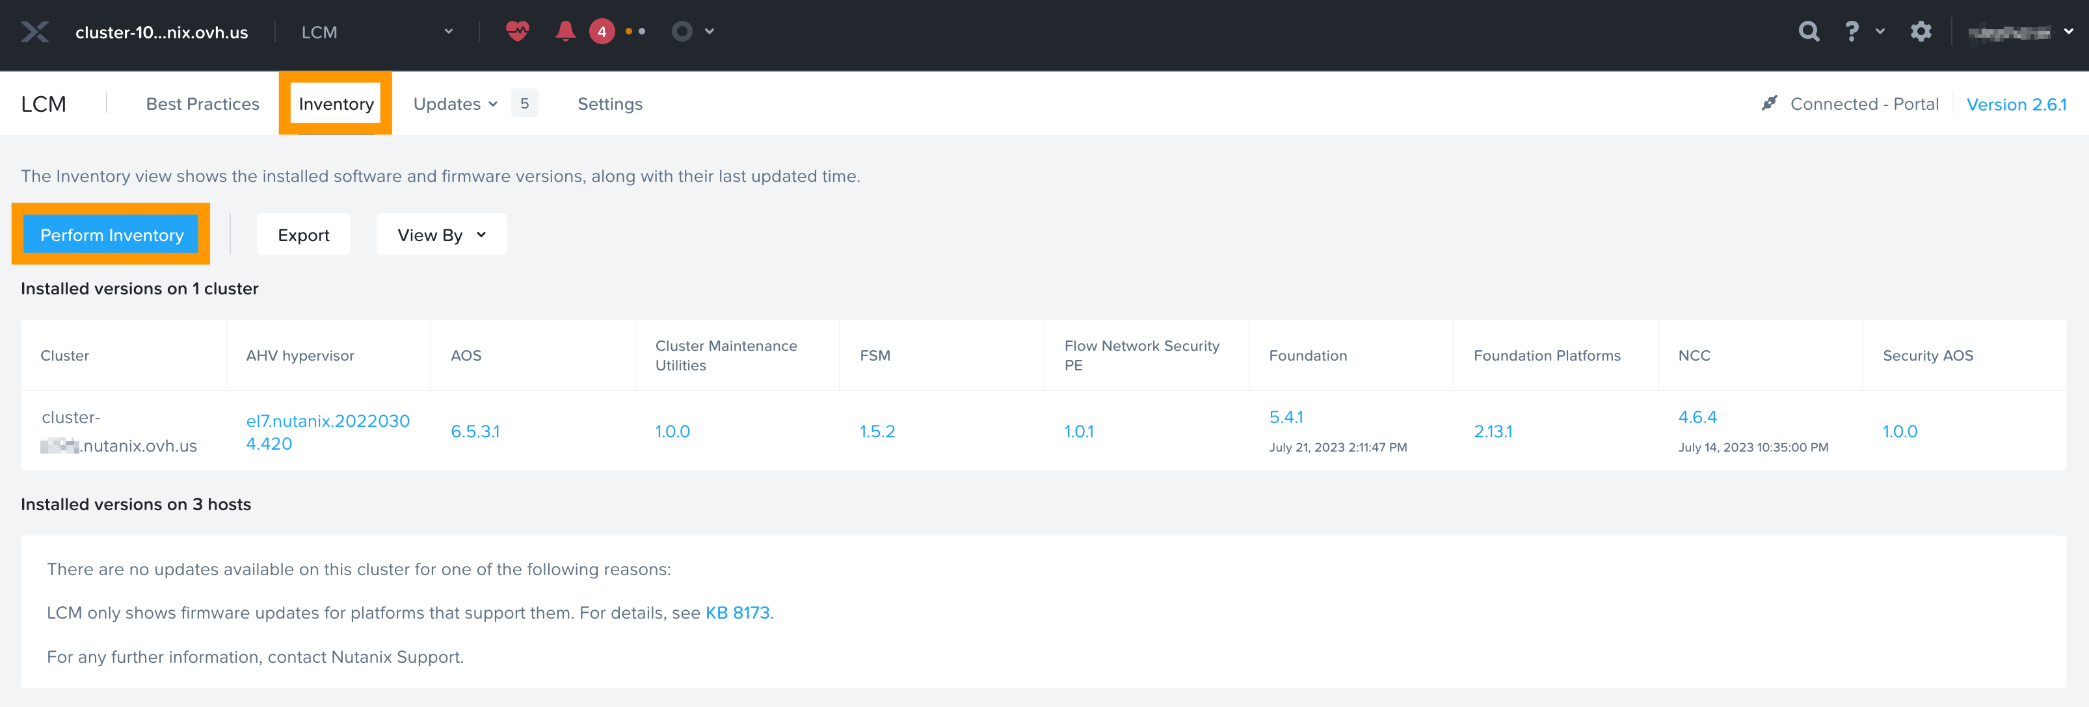Expand the tasks dropdown arrow
Screen dimensions: 2089x707
pyautogui.click(x=710, y=32)
